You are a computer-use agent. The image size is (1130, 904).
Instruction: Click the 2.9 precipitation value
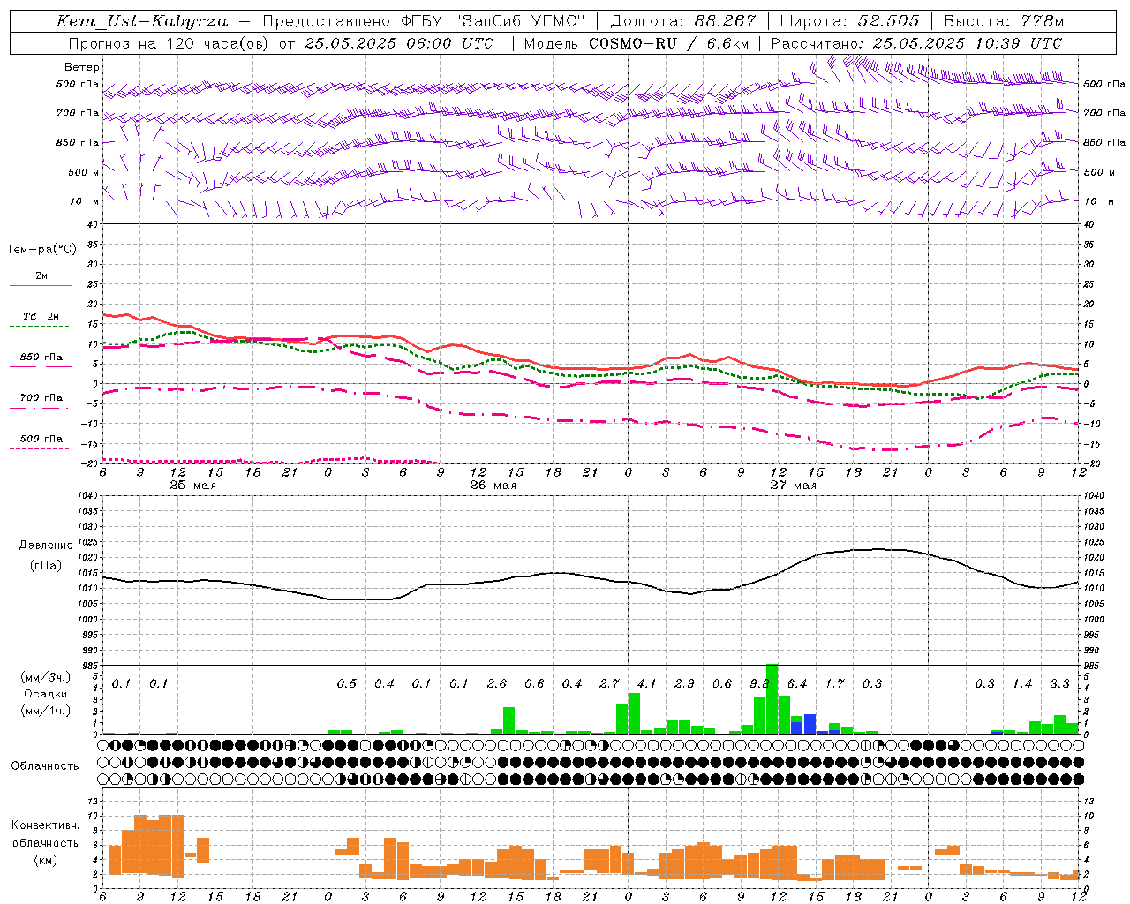coord(684,684)
